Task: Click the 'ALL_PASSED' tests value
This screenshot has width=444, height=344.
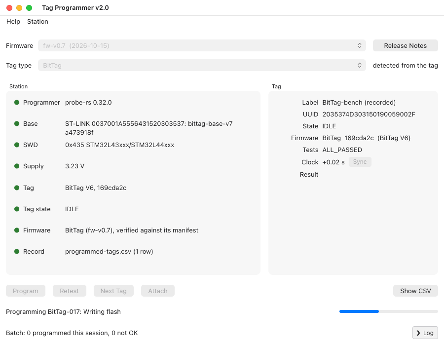Action: 342,150
